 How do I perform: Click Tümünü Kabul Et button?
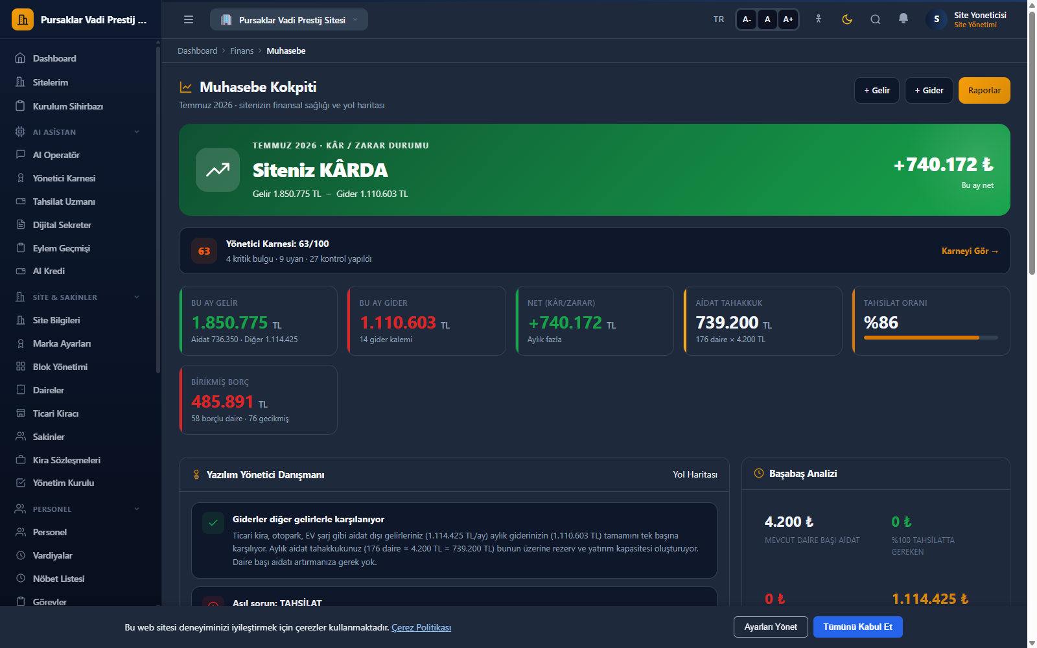point(858,627)
